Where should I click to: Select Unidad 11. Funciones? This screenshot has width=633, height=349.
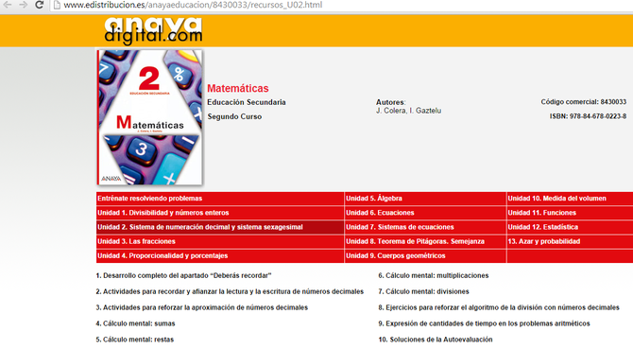pyautogui.click(x=570, y=213)
